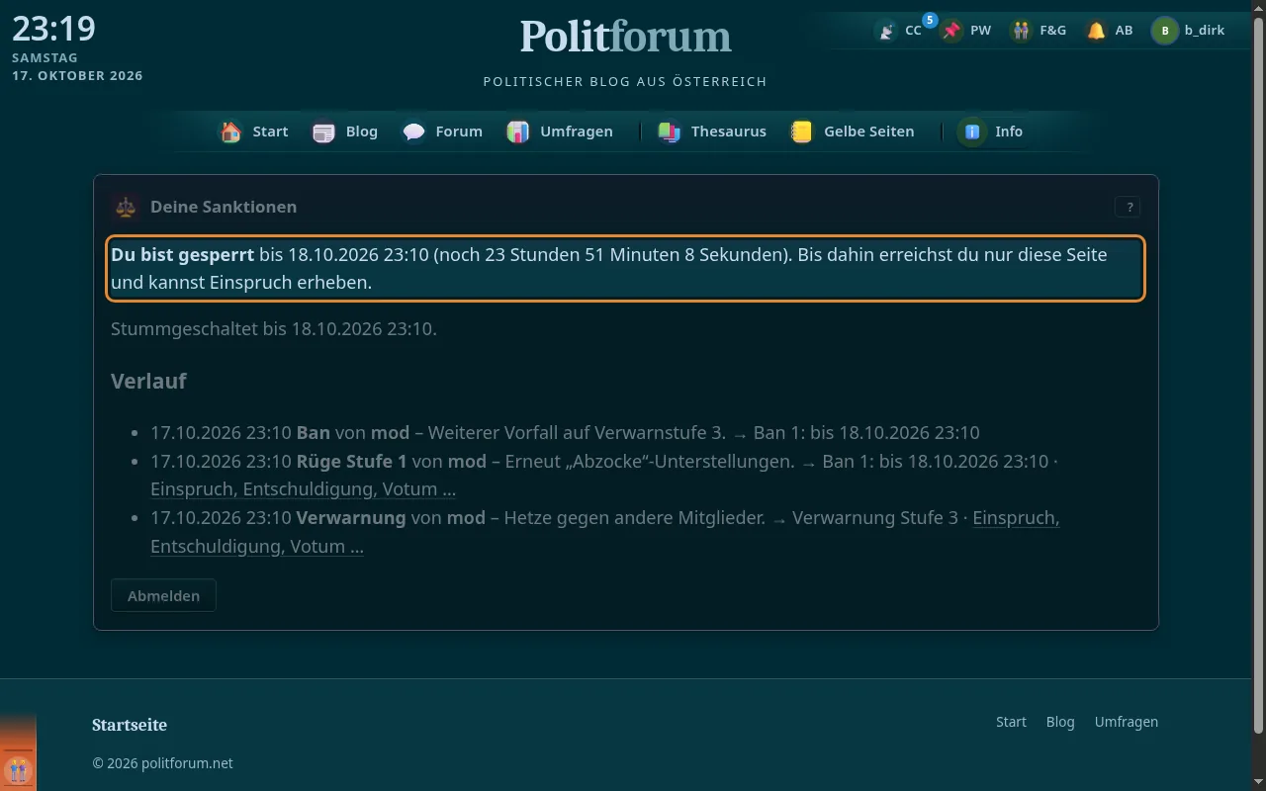Open the question mark help button
The width and height of the screenshot is (1266, 791).
(1128, 207)
